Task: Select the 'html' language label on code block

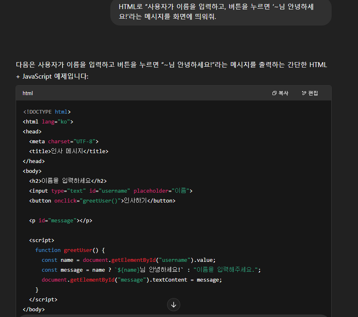Action: [28, 93]
